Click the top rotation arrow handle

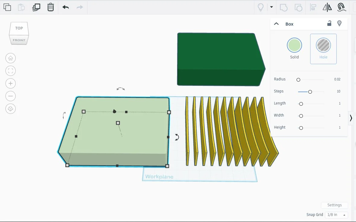pyautogui.click(x=121, y=89)
